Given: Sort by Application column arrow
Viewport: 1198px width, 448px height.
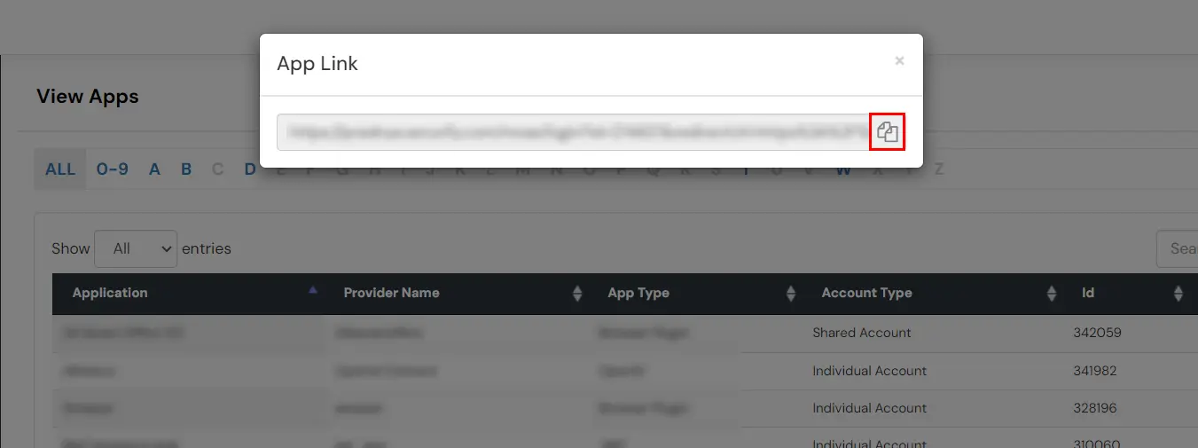Looking at the screenshot, I should (x=312, y=290).
